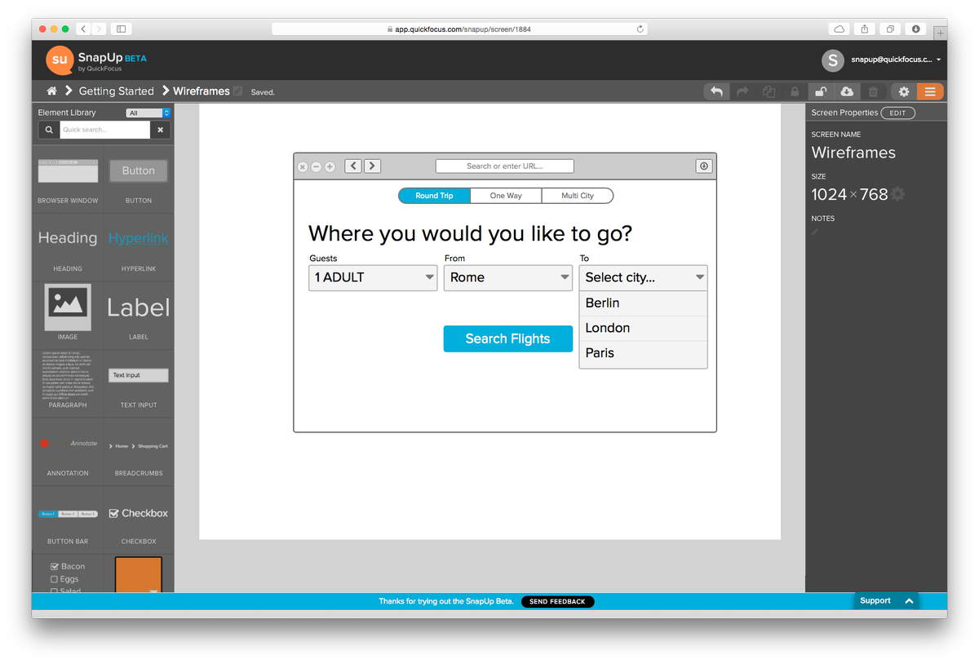This screenshot has height=664, width=979.
Task: Click the Search Flights button
Action: tap(508, 339)
